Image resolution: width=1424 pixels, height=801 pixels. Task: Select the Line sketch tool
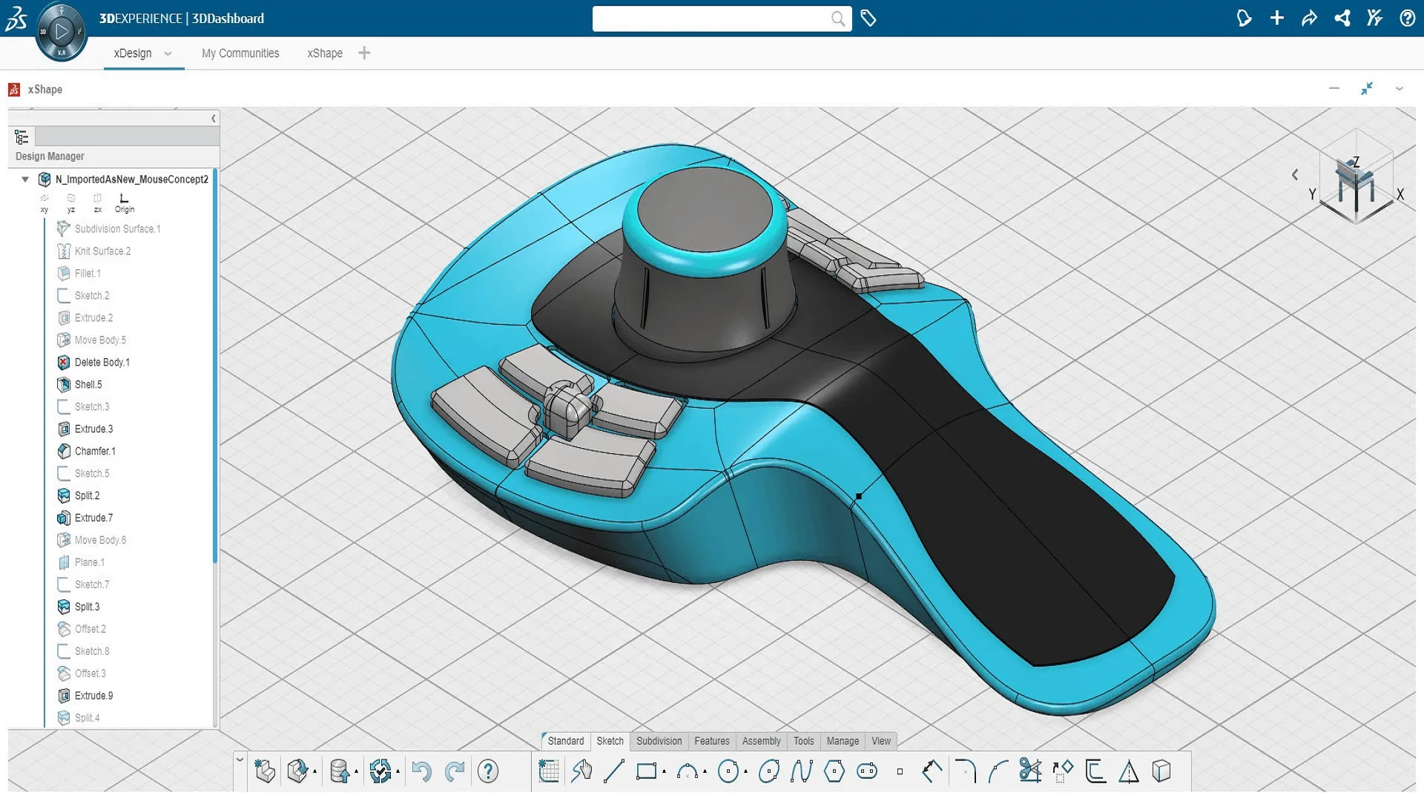(613, 771)
